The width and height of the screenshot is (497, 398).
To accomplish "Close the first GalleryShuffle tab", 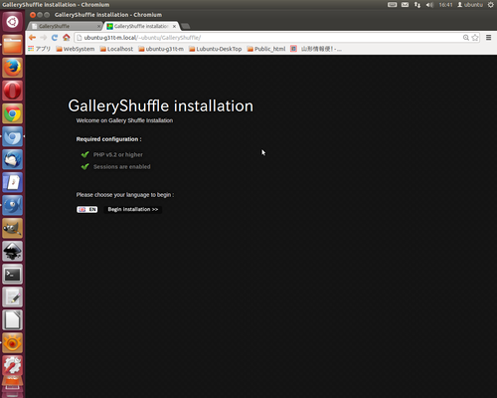I will [x=98, y=26].
